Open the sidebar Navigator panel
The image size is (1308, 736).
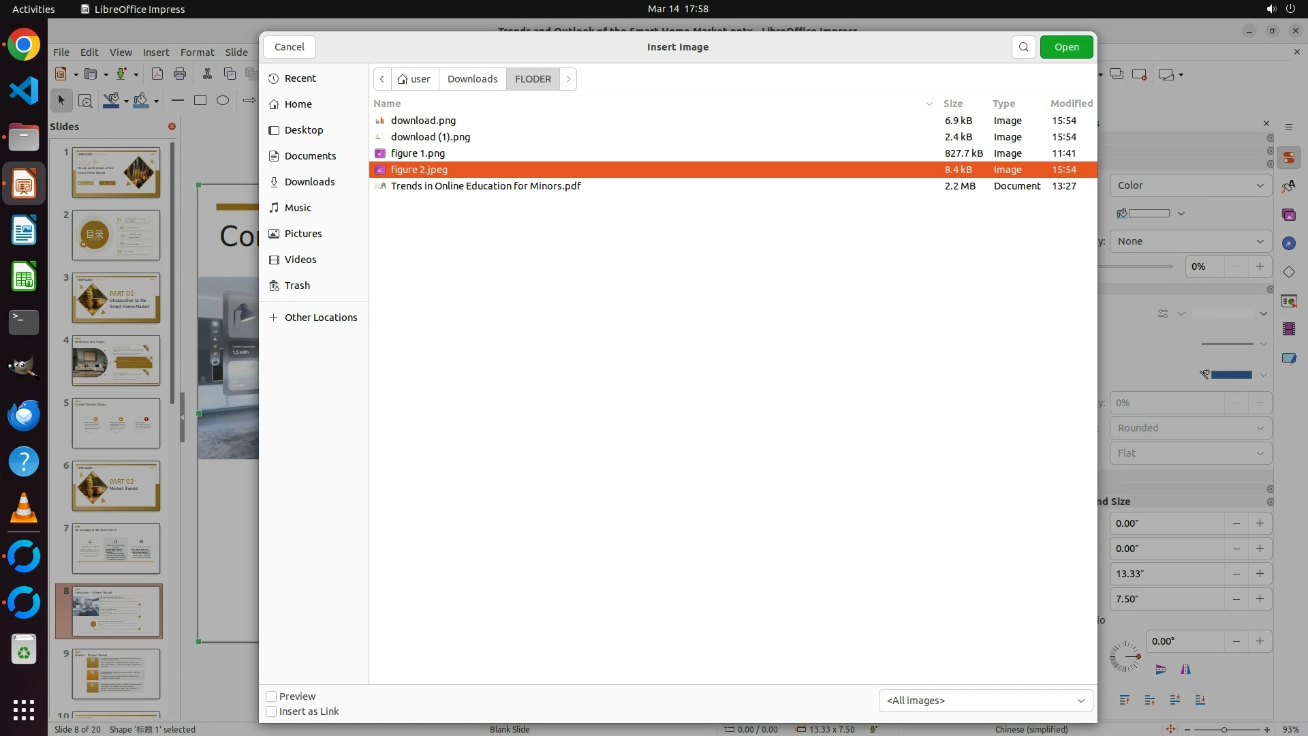click(x=1288, y=243)
